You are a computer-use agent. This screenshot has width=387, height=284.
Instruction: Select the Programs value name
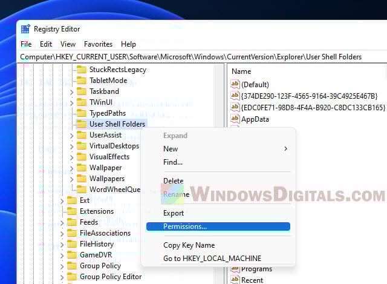click(256, 269)
